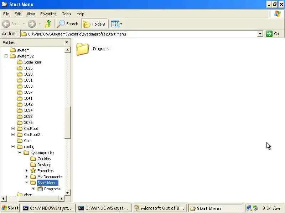This screenshot has width=285, height=213.
Task: Select the Programs folder in right pane
Action: point(93,49)
